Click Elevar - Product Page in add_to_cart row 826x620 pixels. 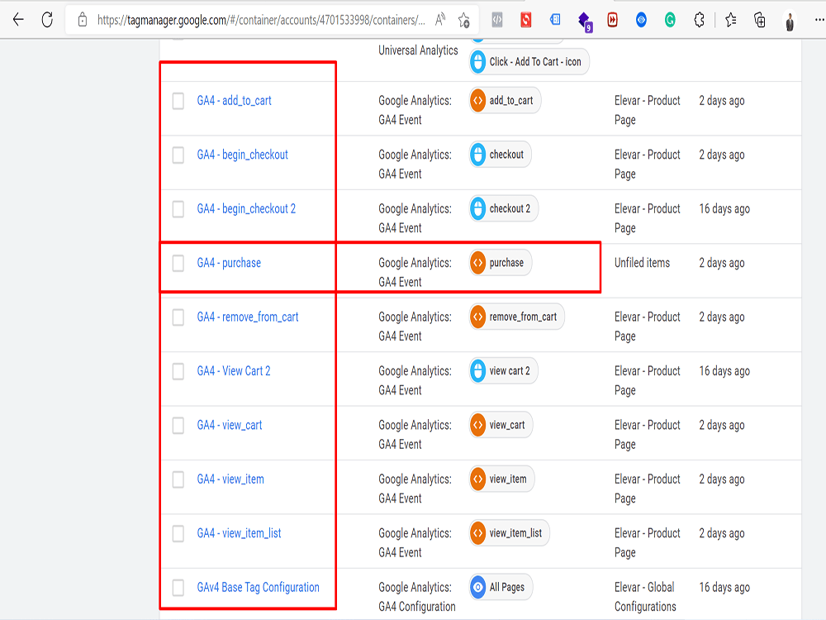point(648,110)
